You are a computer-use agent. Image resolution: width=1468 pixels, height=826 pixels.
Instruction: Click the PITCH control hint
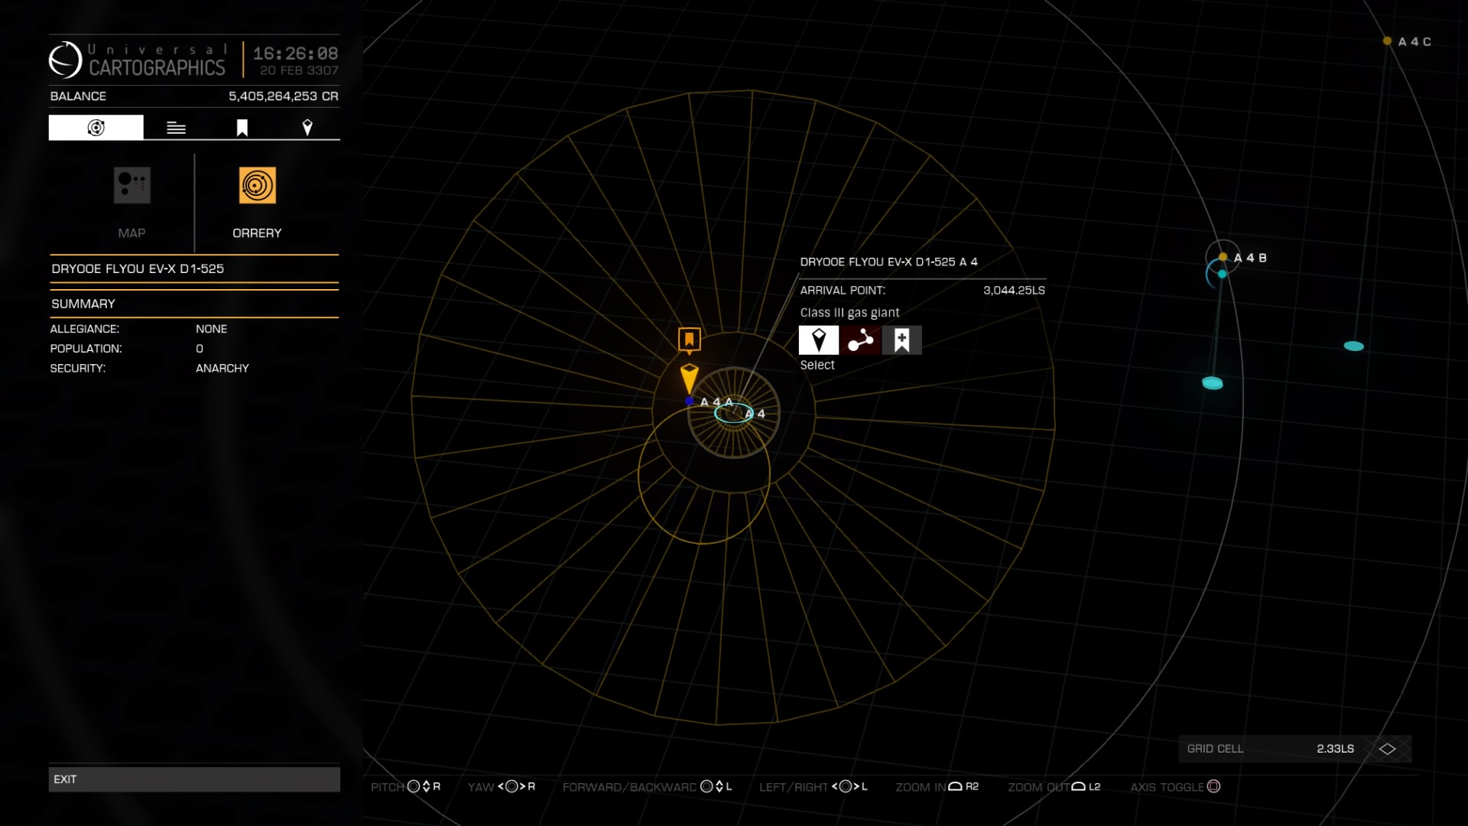tap(405, 786)
